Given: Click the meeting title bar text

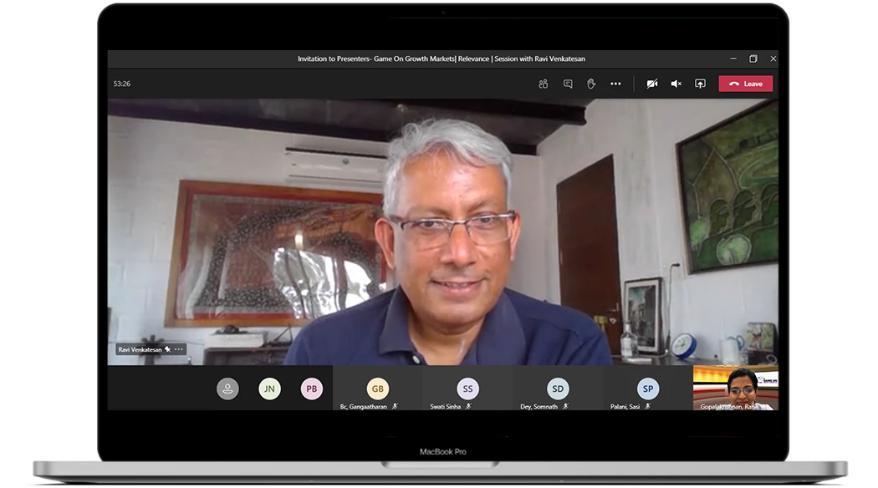Looking at the screenshot, I should tap(443, 59).
